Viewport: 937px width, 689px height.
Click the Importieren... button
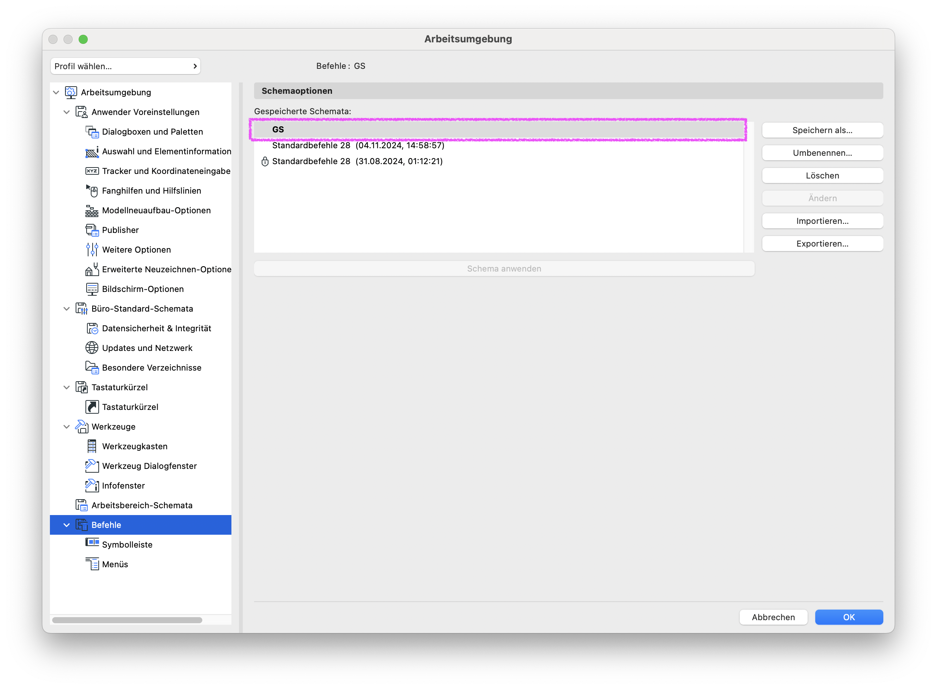click(x=822, y=221)
